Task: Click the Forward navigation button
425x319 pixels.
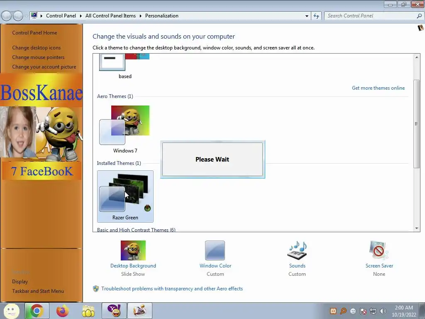Action: (18, 16)
